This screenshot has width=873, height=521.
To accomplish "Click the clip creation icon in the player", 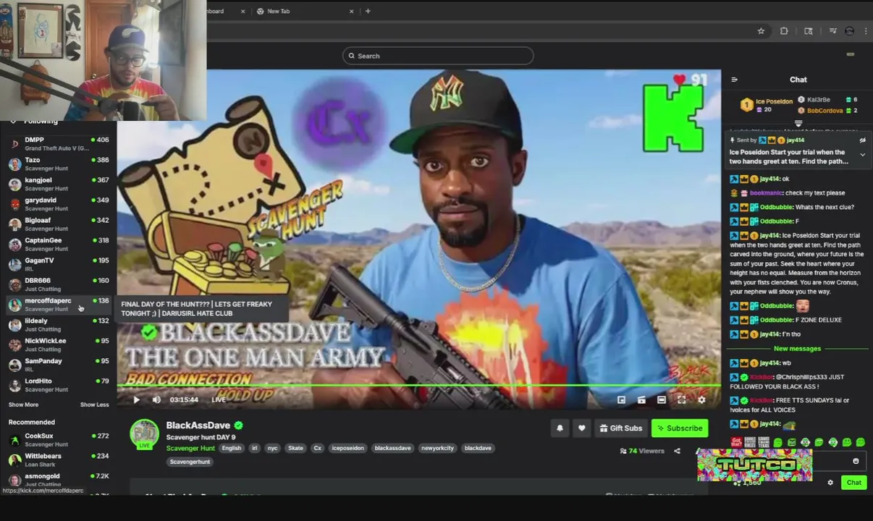I will [x=641, y=399].
